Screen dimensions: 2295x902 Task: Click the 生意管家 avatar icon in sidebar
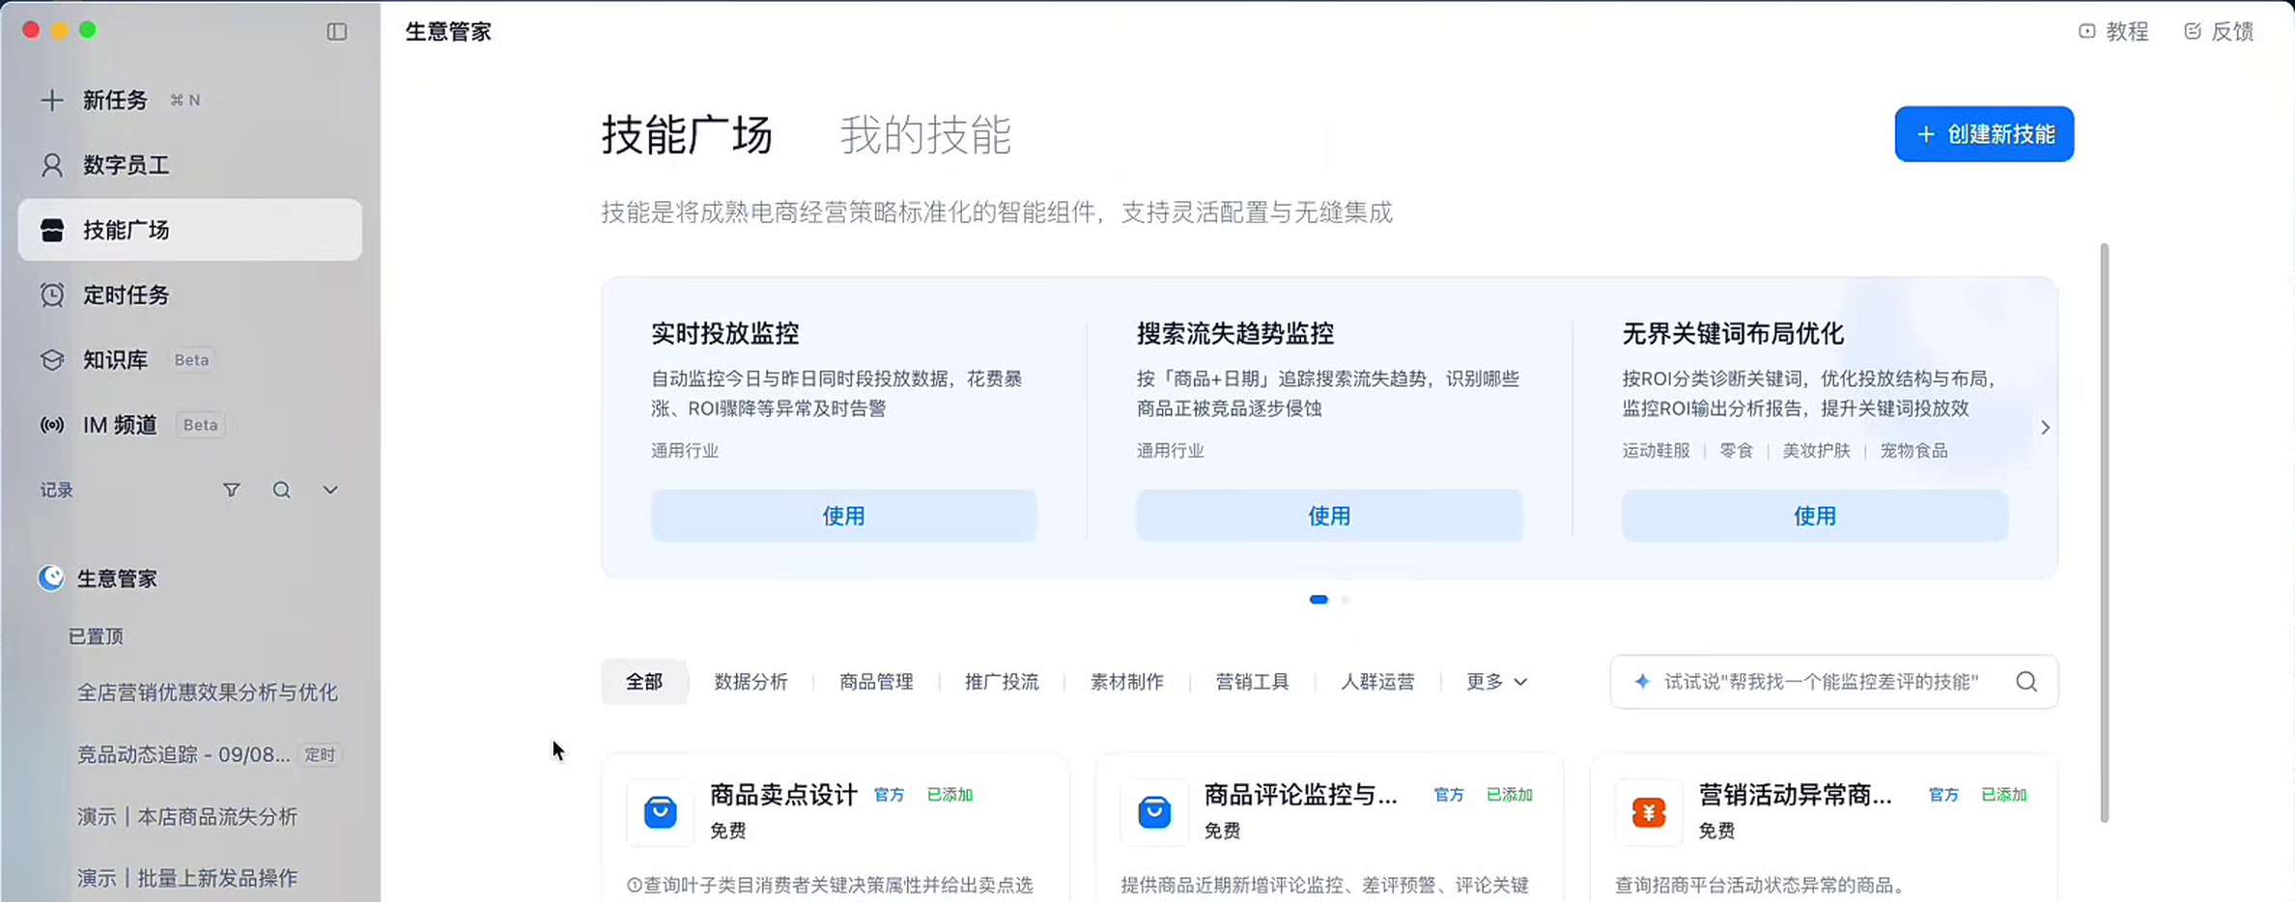[51, 578]
